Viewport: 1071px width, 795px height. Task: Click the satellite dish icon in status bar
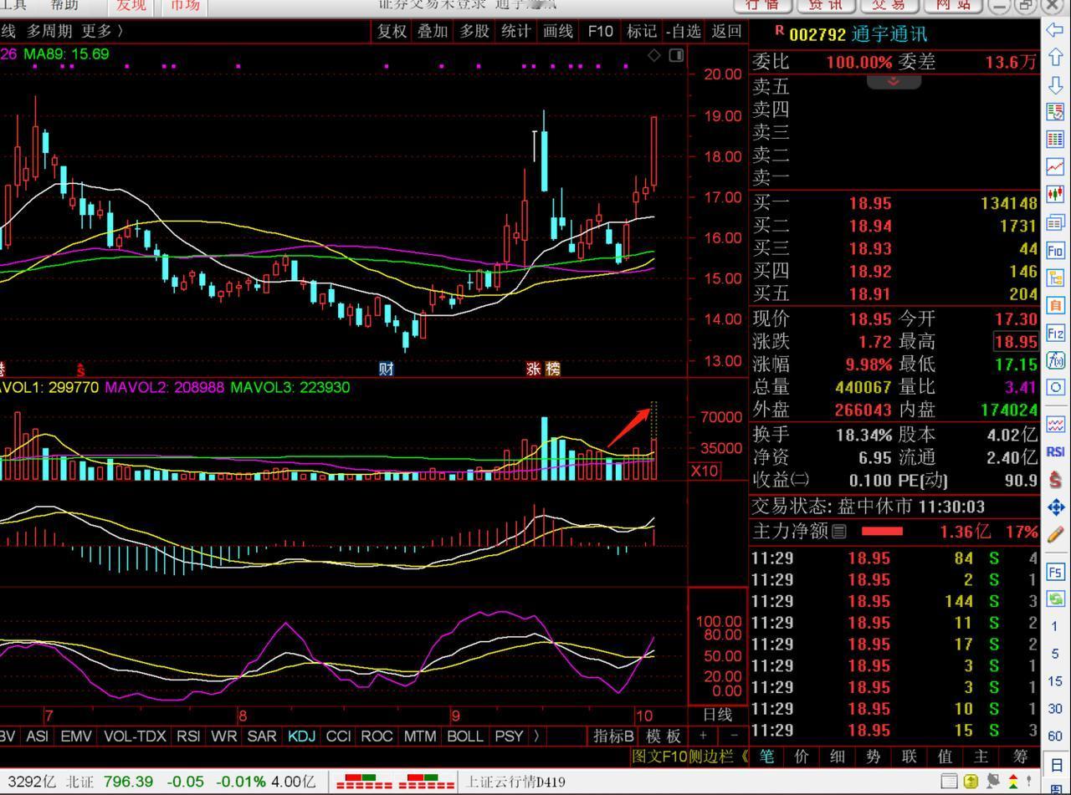coord(992,782)
